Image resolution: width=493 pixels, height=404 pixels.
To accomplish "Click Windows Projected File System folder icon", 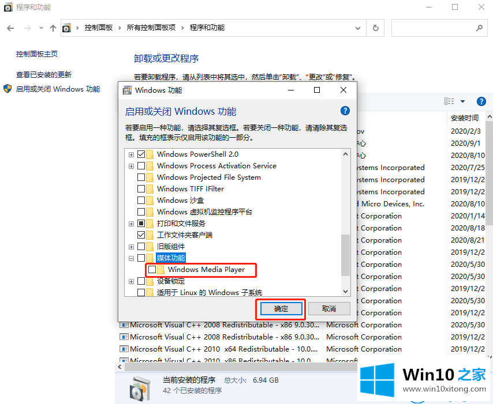I will click(x=150, y=178).
